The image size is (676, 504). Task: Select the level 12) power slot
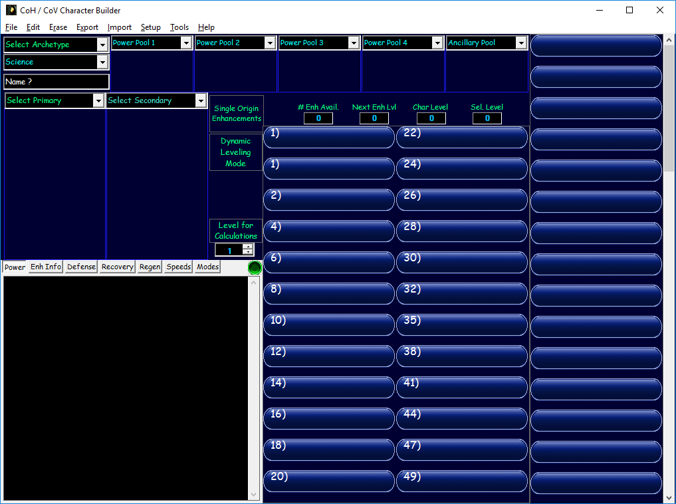(329, 356)
